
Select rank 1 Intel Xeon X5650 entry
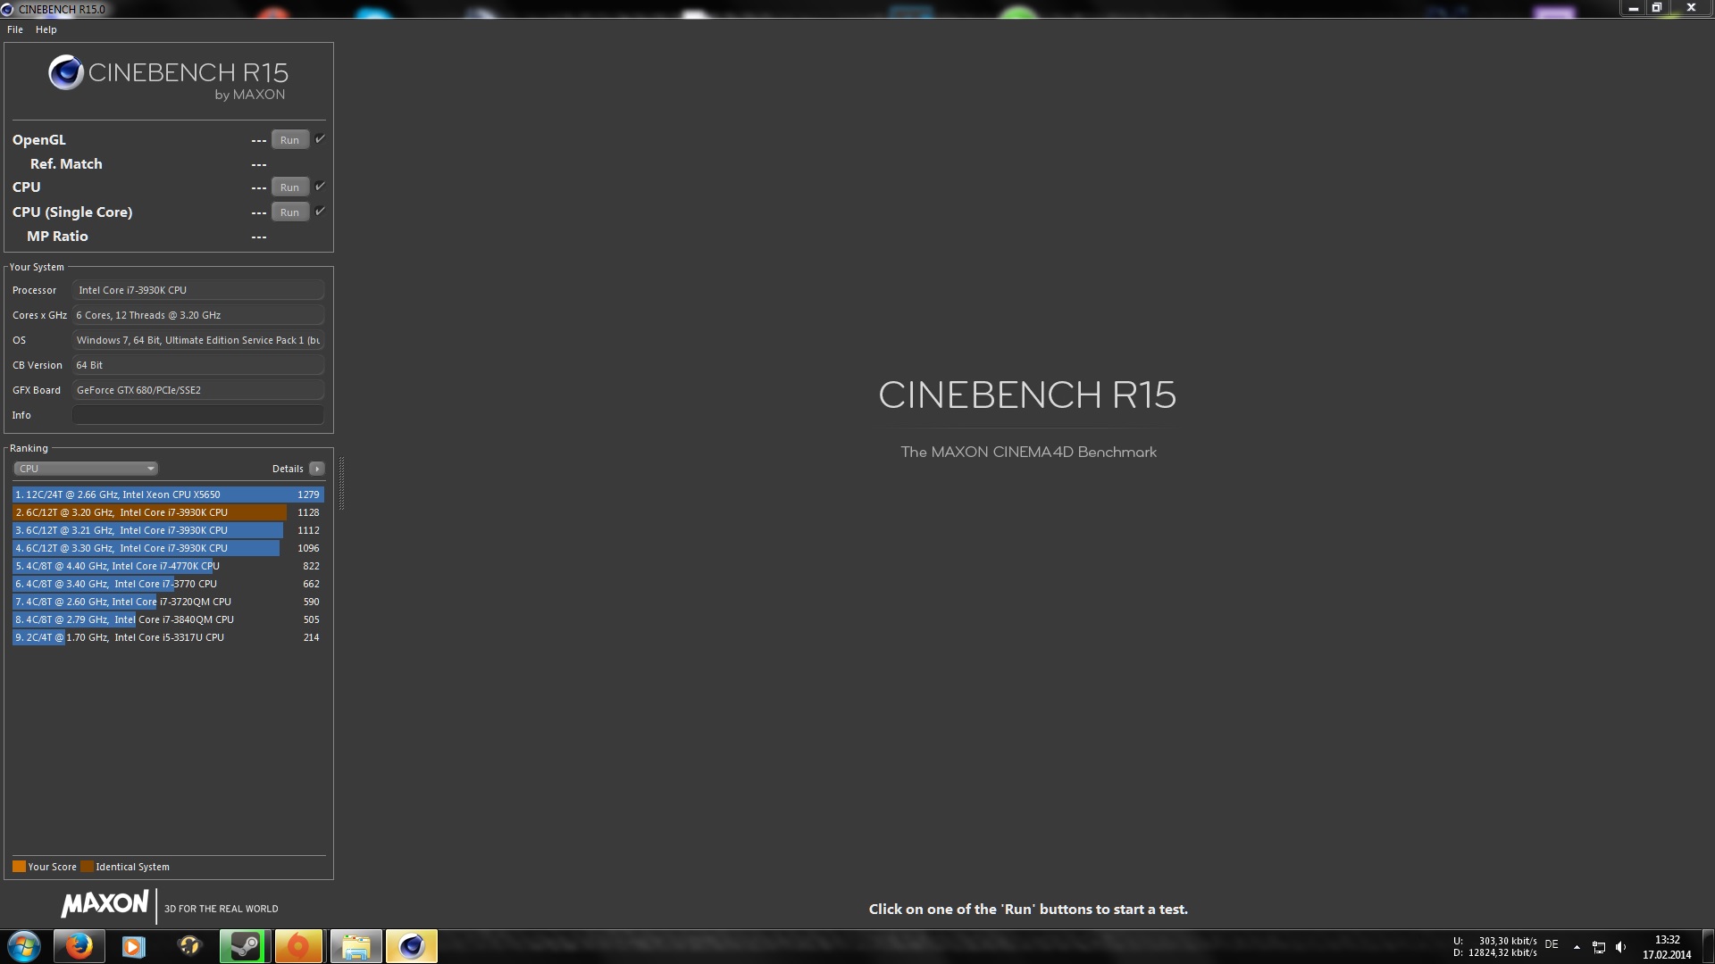click(168, 494)
